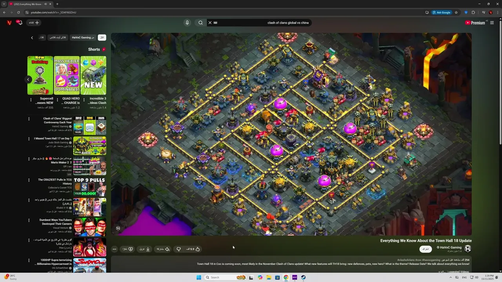Screen dimensions: 502x282
Task: Select the 'HaVoC Gaming' filter chip
Action: click(x=83, y=38)
